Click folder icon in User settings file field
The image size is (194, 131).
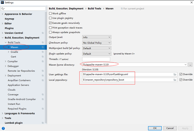click(x=175, y=74)
